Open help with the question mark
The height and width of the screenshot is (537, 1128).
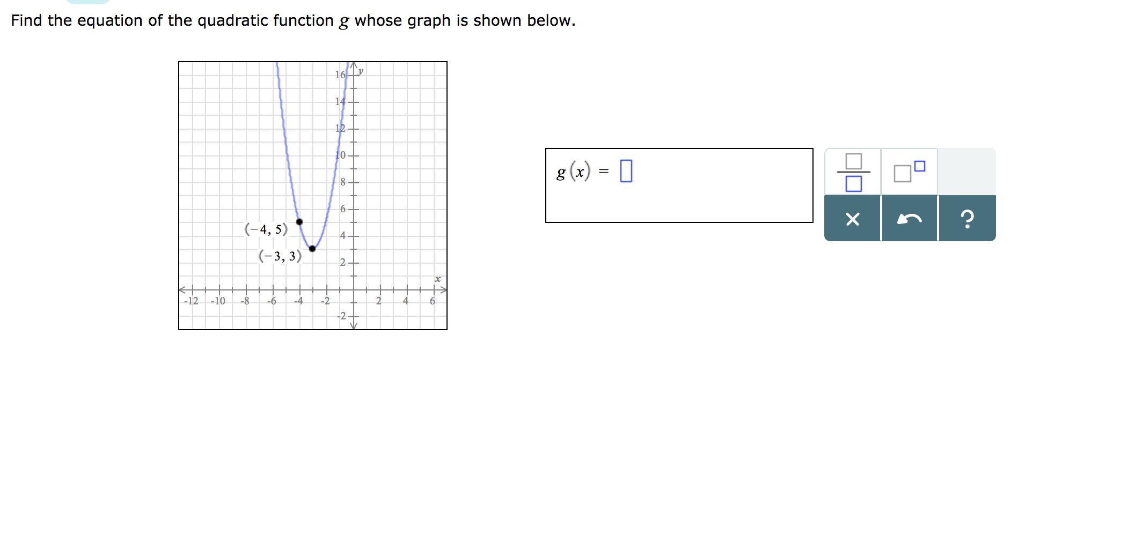click(x=966, y=219)
